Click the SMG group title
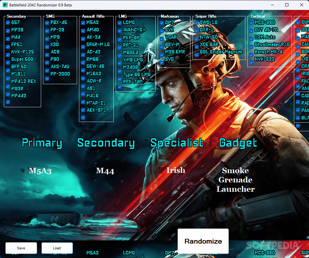This screenshot has height=258, width=309. coord(50,16)
